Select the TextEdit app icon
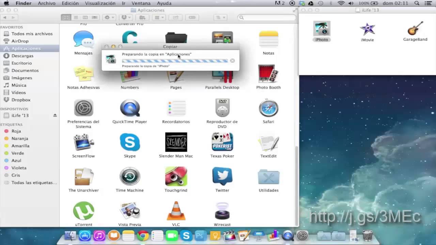Viewport: 436px width, 245px height. click(268, 143)
